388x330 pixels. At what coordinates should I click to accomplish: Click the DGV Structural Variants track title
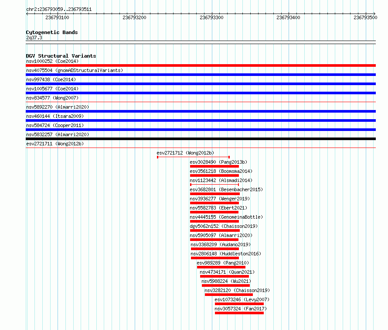(x=61, y=56)
